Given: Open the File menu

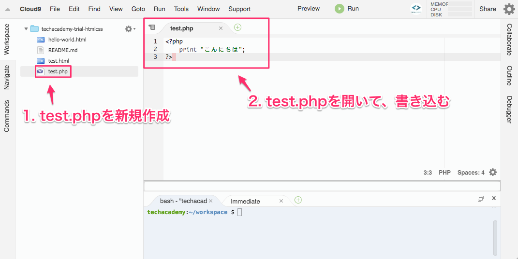Looking at the screenshot, I should [x=55, y=9].
